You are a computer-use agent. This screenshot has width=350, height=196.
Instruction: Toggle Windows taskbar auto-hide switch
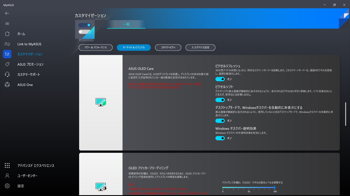(x=220, y=121)
